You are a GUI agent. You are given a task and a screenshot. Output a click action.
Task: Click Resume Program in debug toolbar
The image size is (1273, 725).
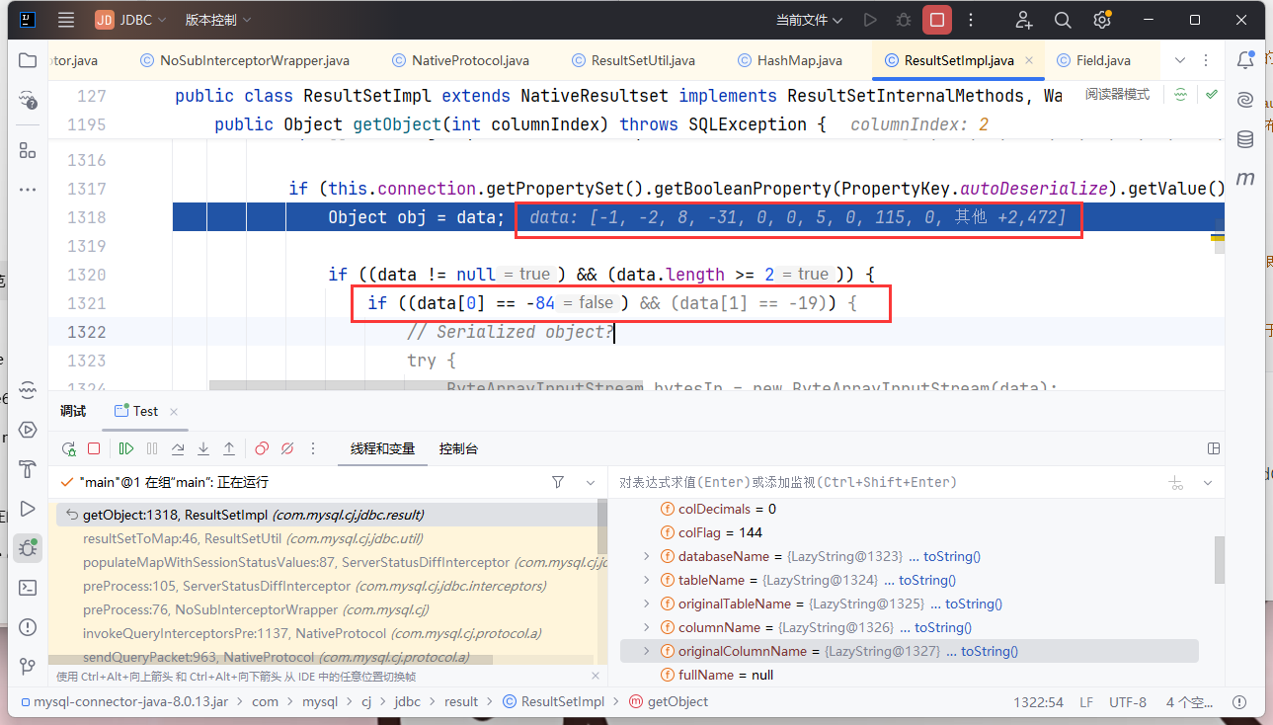pos(126,448)
